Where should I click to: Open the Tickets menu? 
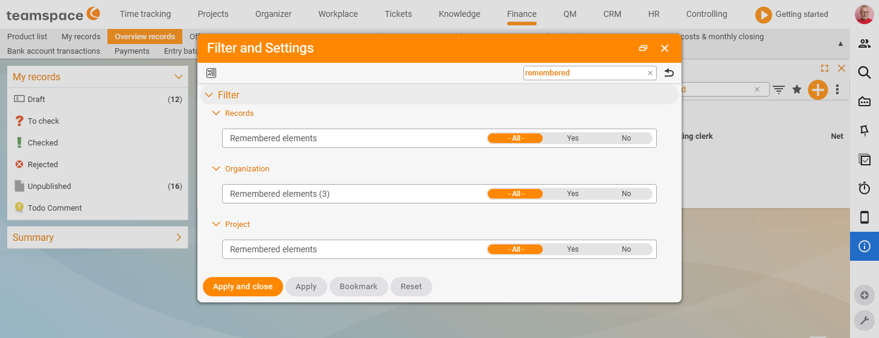pos(398,14)
